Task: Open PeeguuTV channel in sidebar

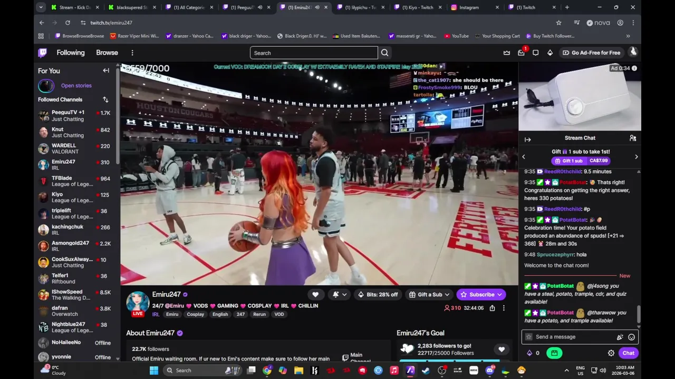Action: tap(76, 116)
